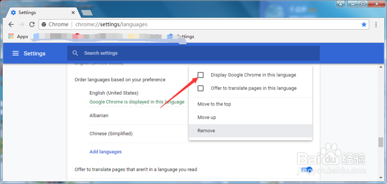Click the page vertical scrollbar thumb
Image resolution: width=387 pixels, height=184 pixels.
coord(380,142)
